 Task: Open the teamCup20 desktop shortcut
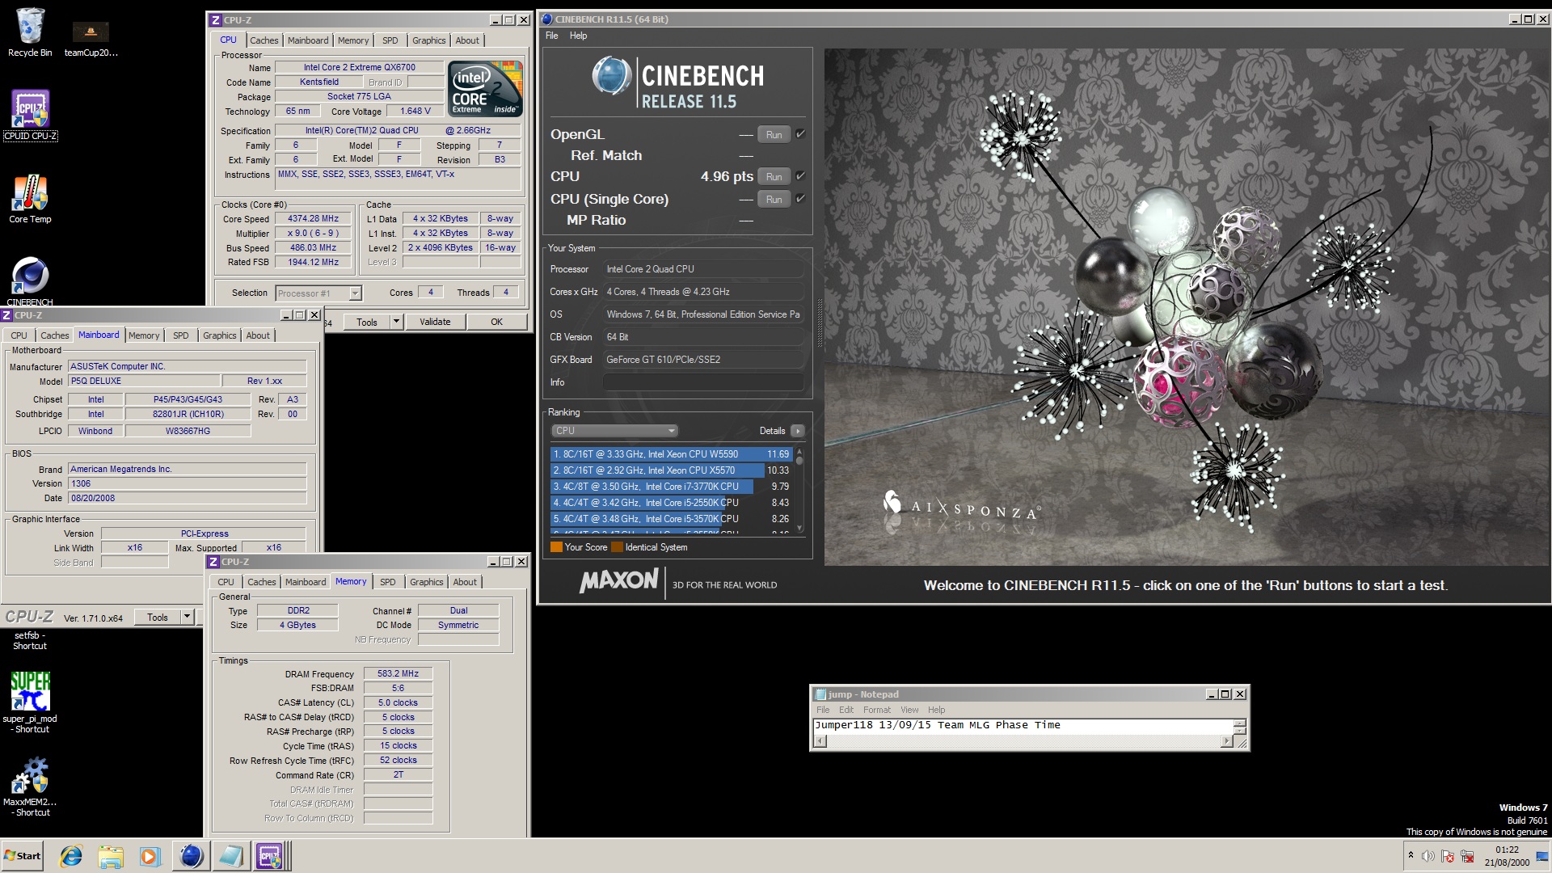(91, 38)
